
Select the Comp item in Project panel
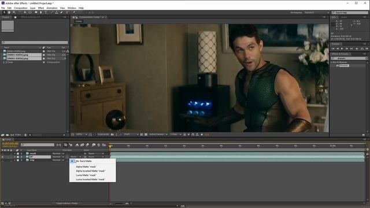coord(10,62)
